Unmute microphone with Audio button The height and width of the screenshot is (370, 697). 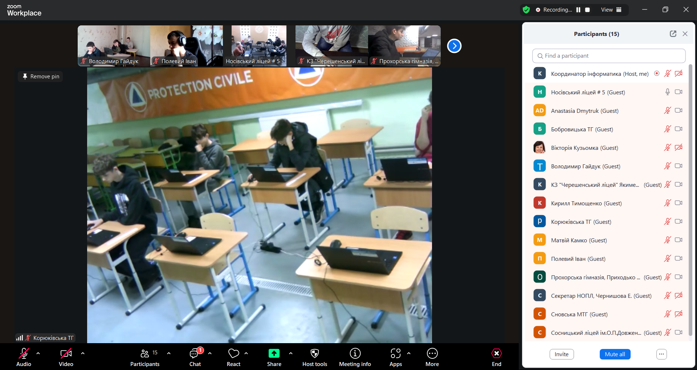(x=24, y=354)
